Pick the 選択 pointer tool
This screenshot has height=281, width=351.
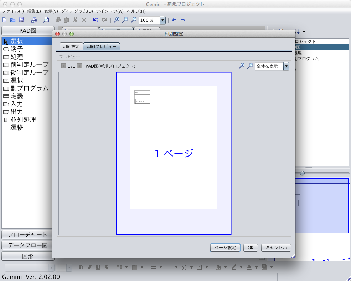click(x=27, y=41)
